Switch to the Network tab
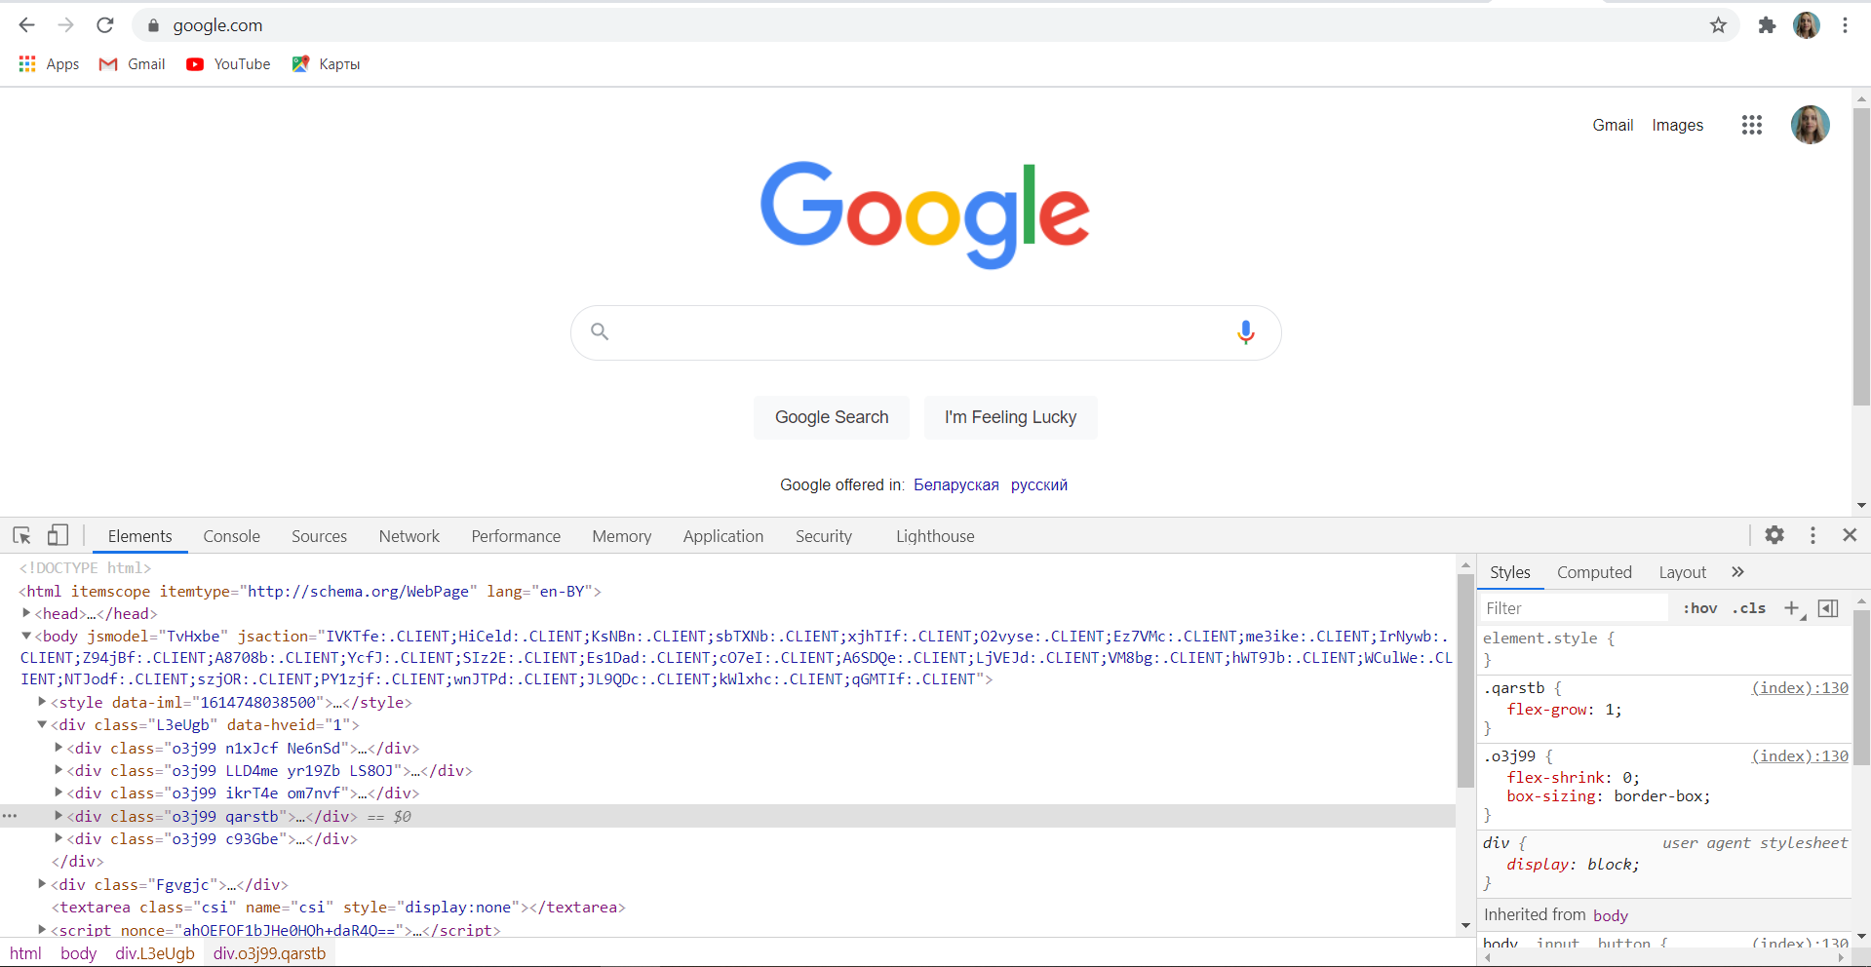1871x967 pixels. click(409, 536)
